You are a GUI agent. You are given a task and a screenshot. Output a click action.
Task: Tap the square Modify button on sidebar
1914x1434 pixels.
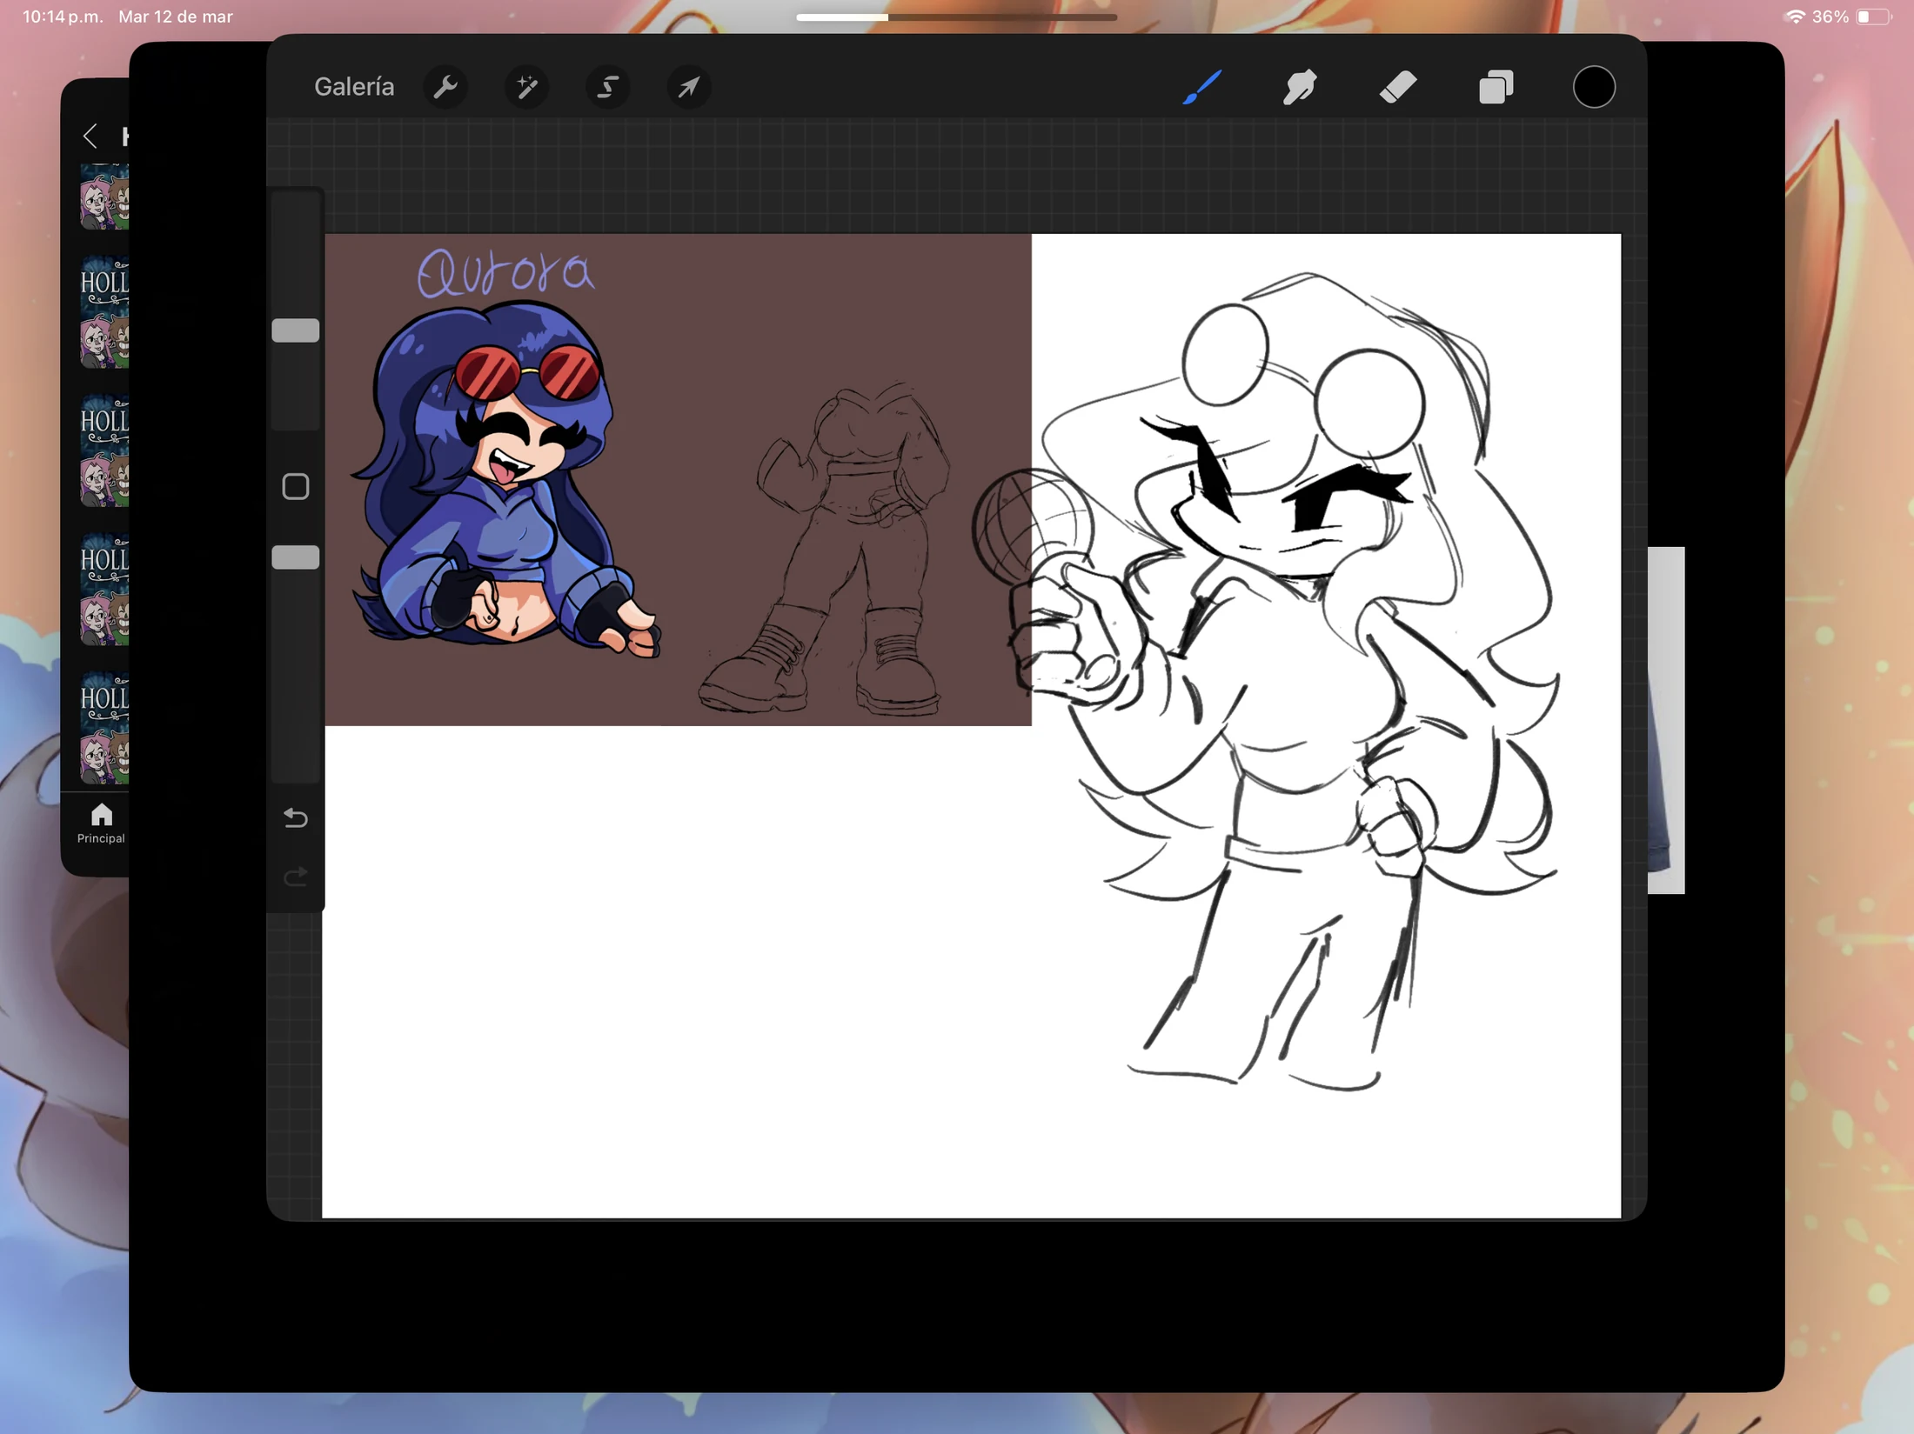click(296, 487)
